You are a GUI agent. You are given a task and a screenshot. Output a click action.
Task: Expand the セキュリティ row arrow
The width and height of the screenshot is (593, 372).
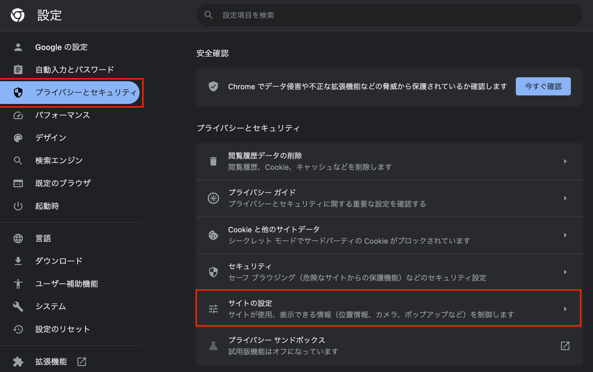click(565, 272)
